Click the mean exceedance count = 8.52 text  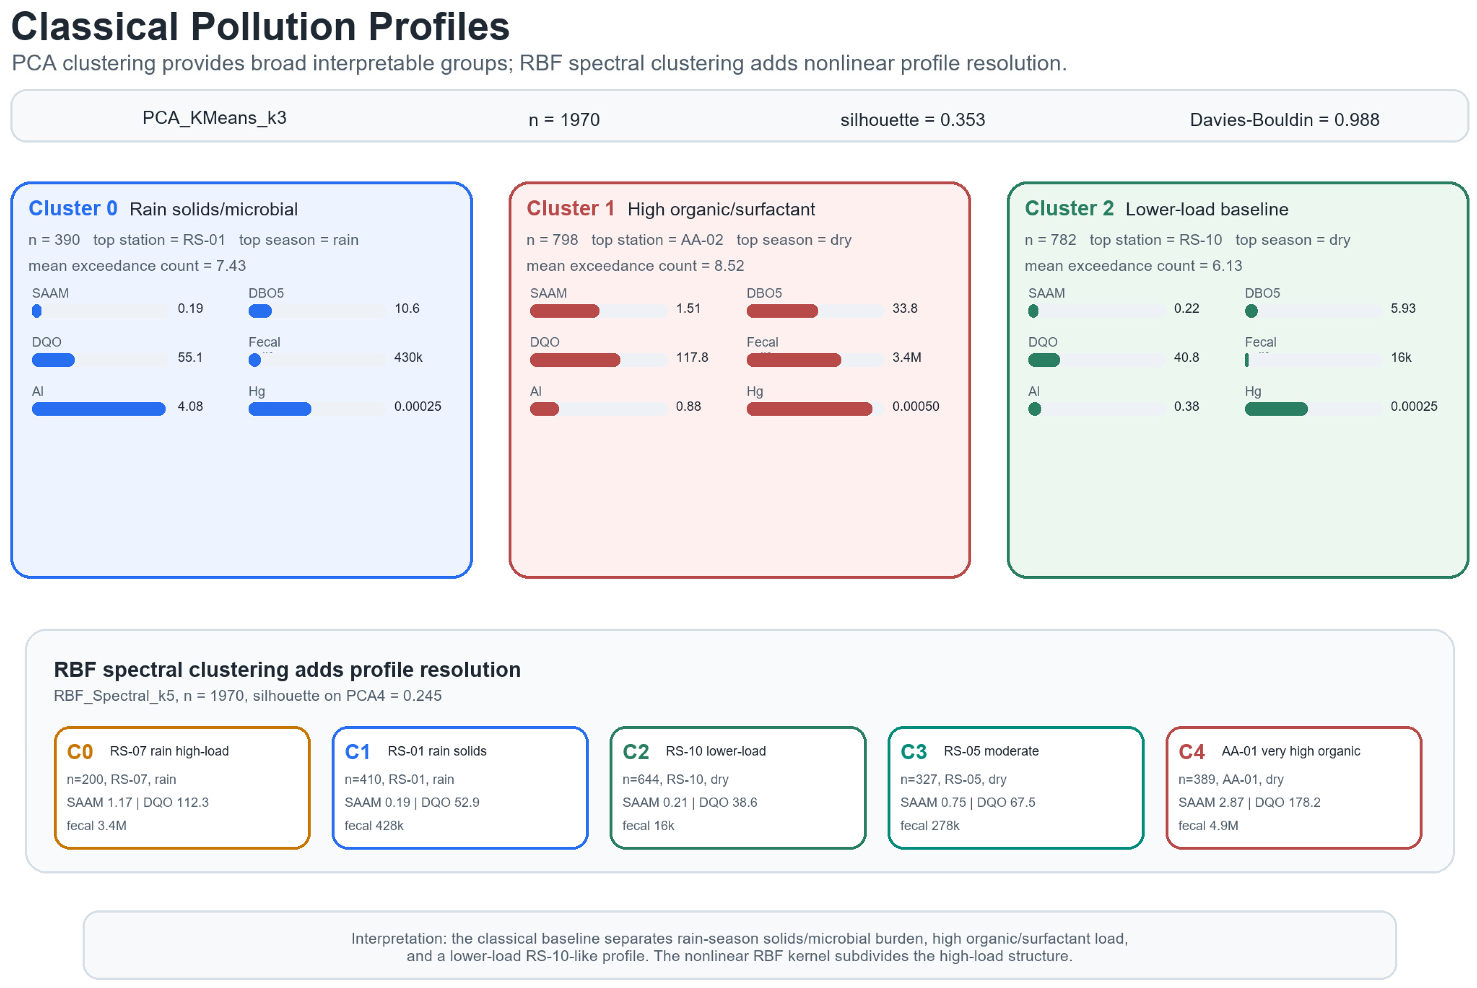[635, 266]
